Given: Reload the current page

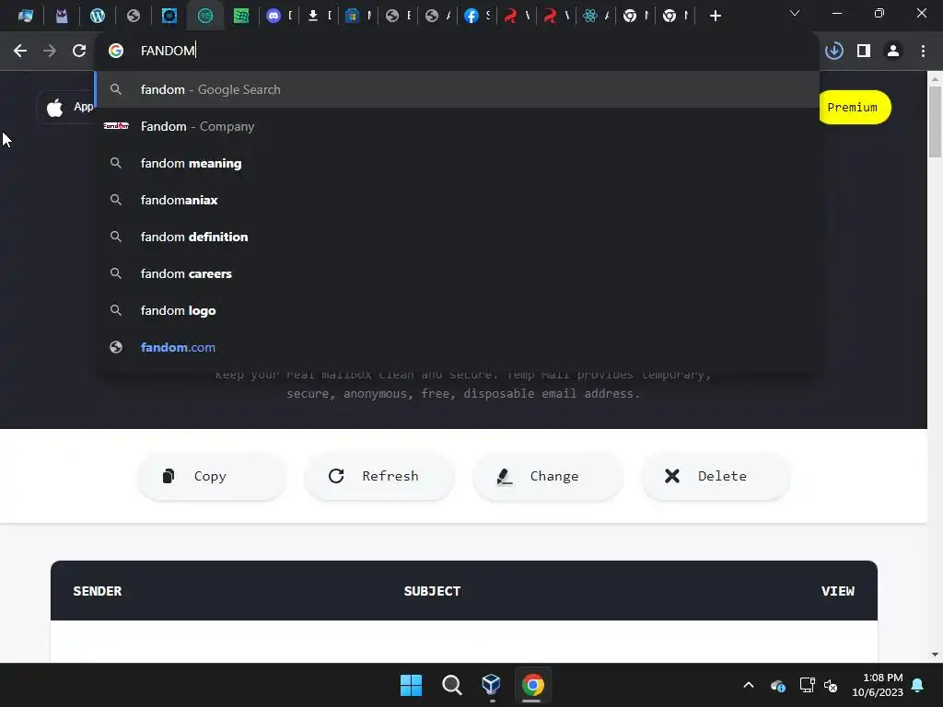Looking at the screenshot, I should point(79,51).
